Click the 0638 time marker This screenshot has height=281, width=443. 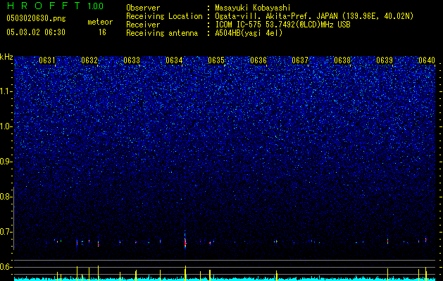342,60
